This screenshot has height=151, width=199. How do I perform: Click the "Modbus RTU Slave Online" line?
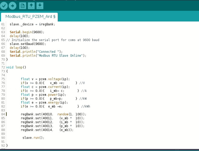point(48,56)
